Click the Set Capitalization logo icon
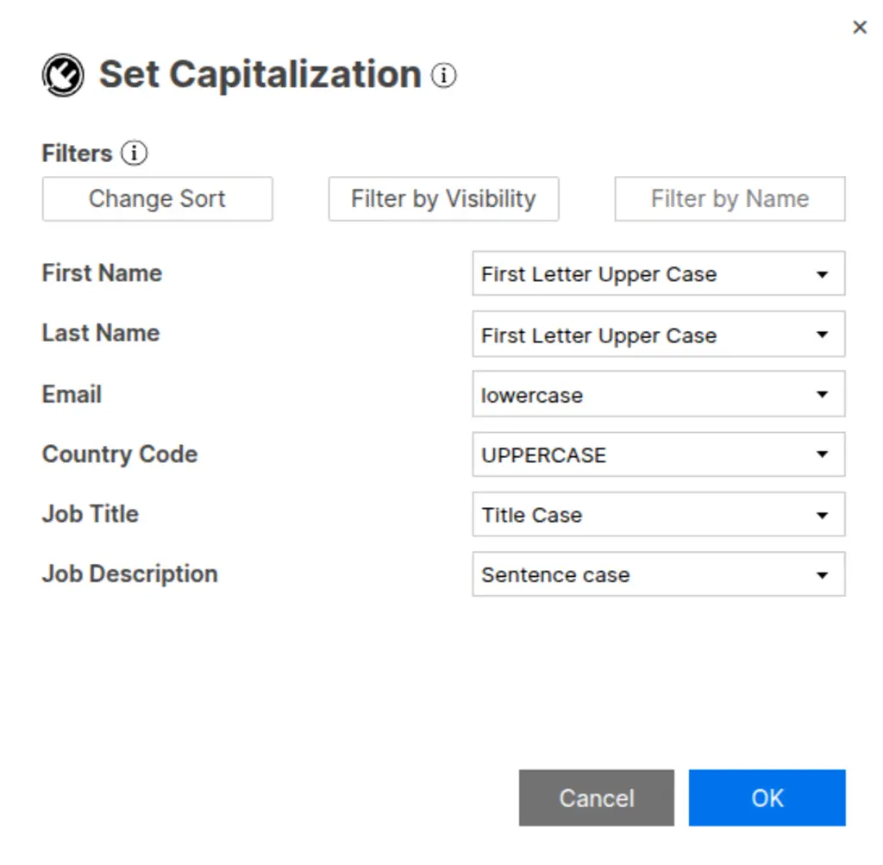 [x=63, y=75]
